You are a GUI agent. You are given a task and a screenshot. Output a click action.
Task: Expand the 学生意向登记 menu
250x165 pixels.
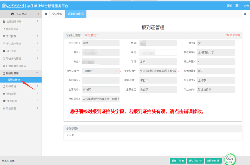pos(37,43)
